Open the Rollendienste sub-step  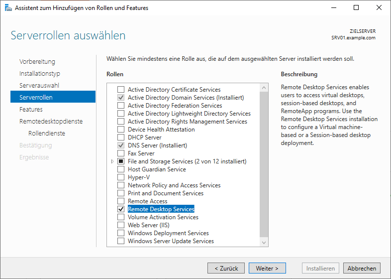click(47, 134)
